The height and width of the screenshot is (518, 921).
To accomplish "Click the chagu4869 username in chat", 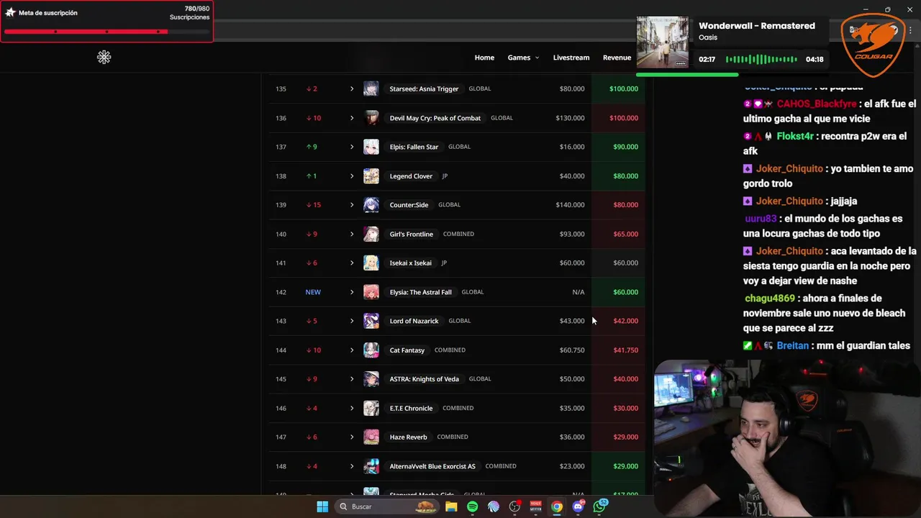I will tap(769, 298).
